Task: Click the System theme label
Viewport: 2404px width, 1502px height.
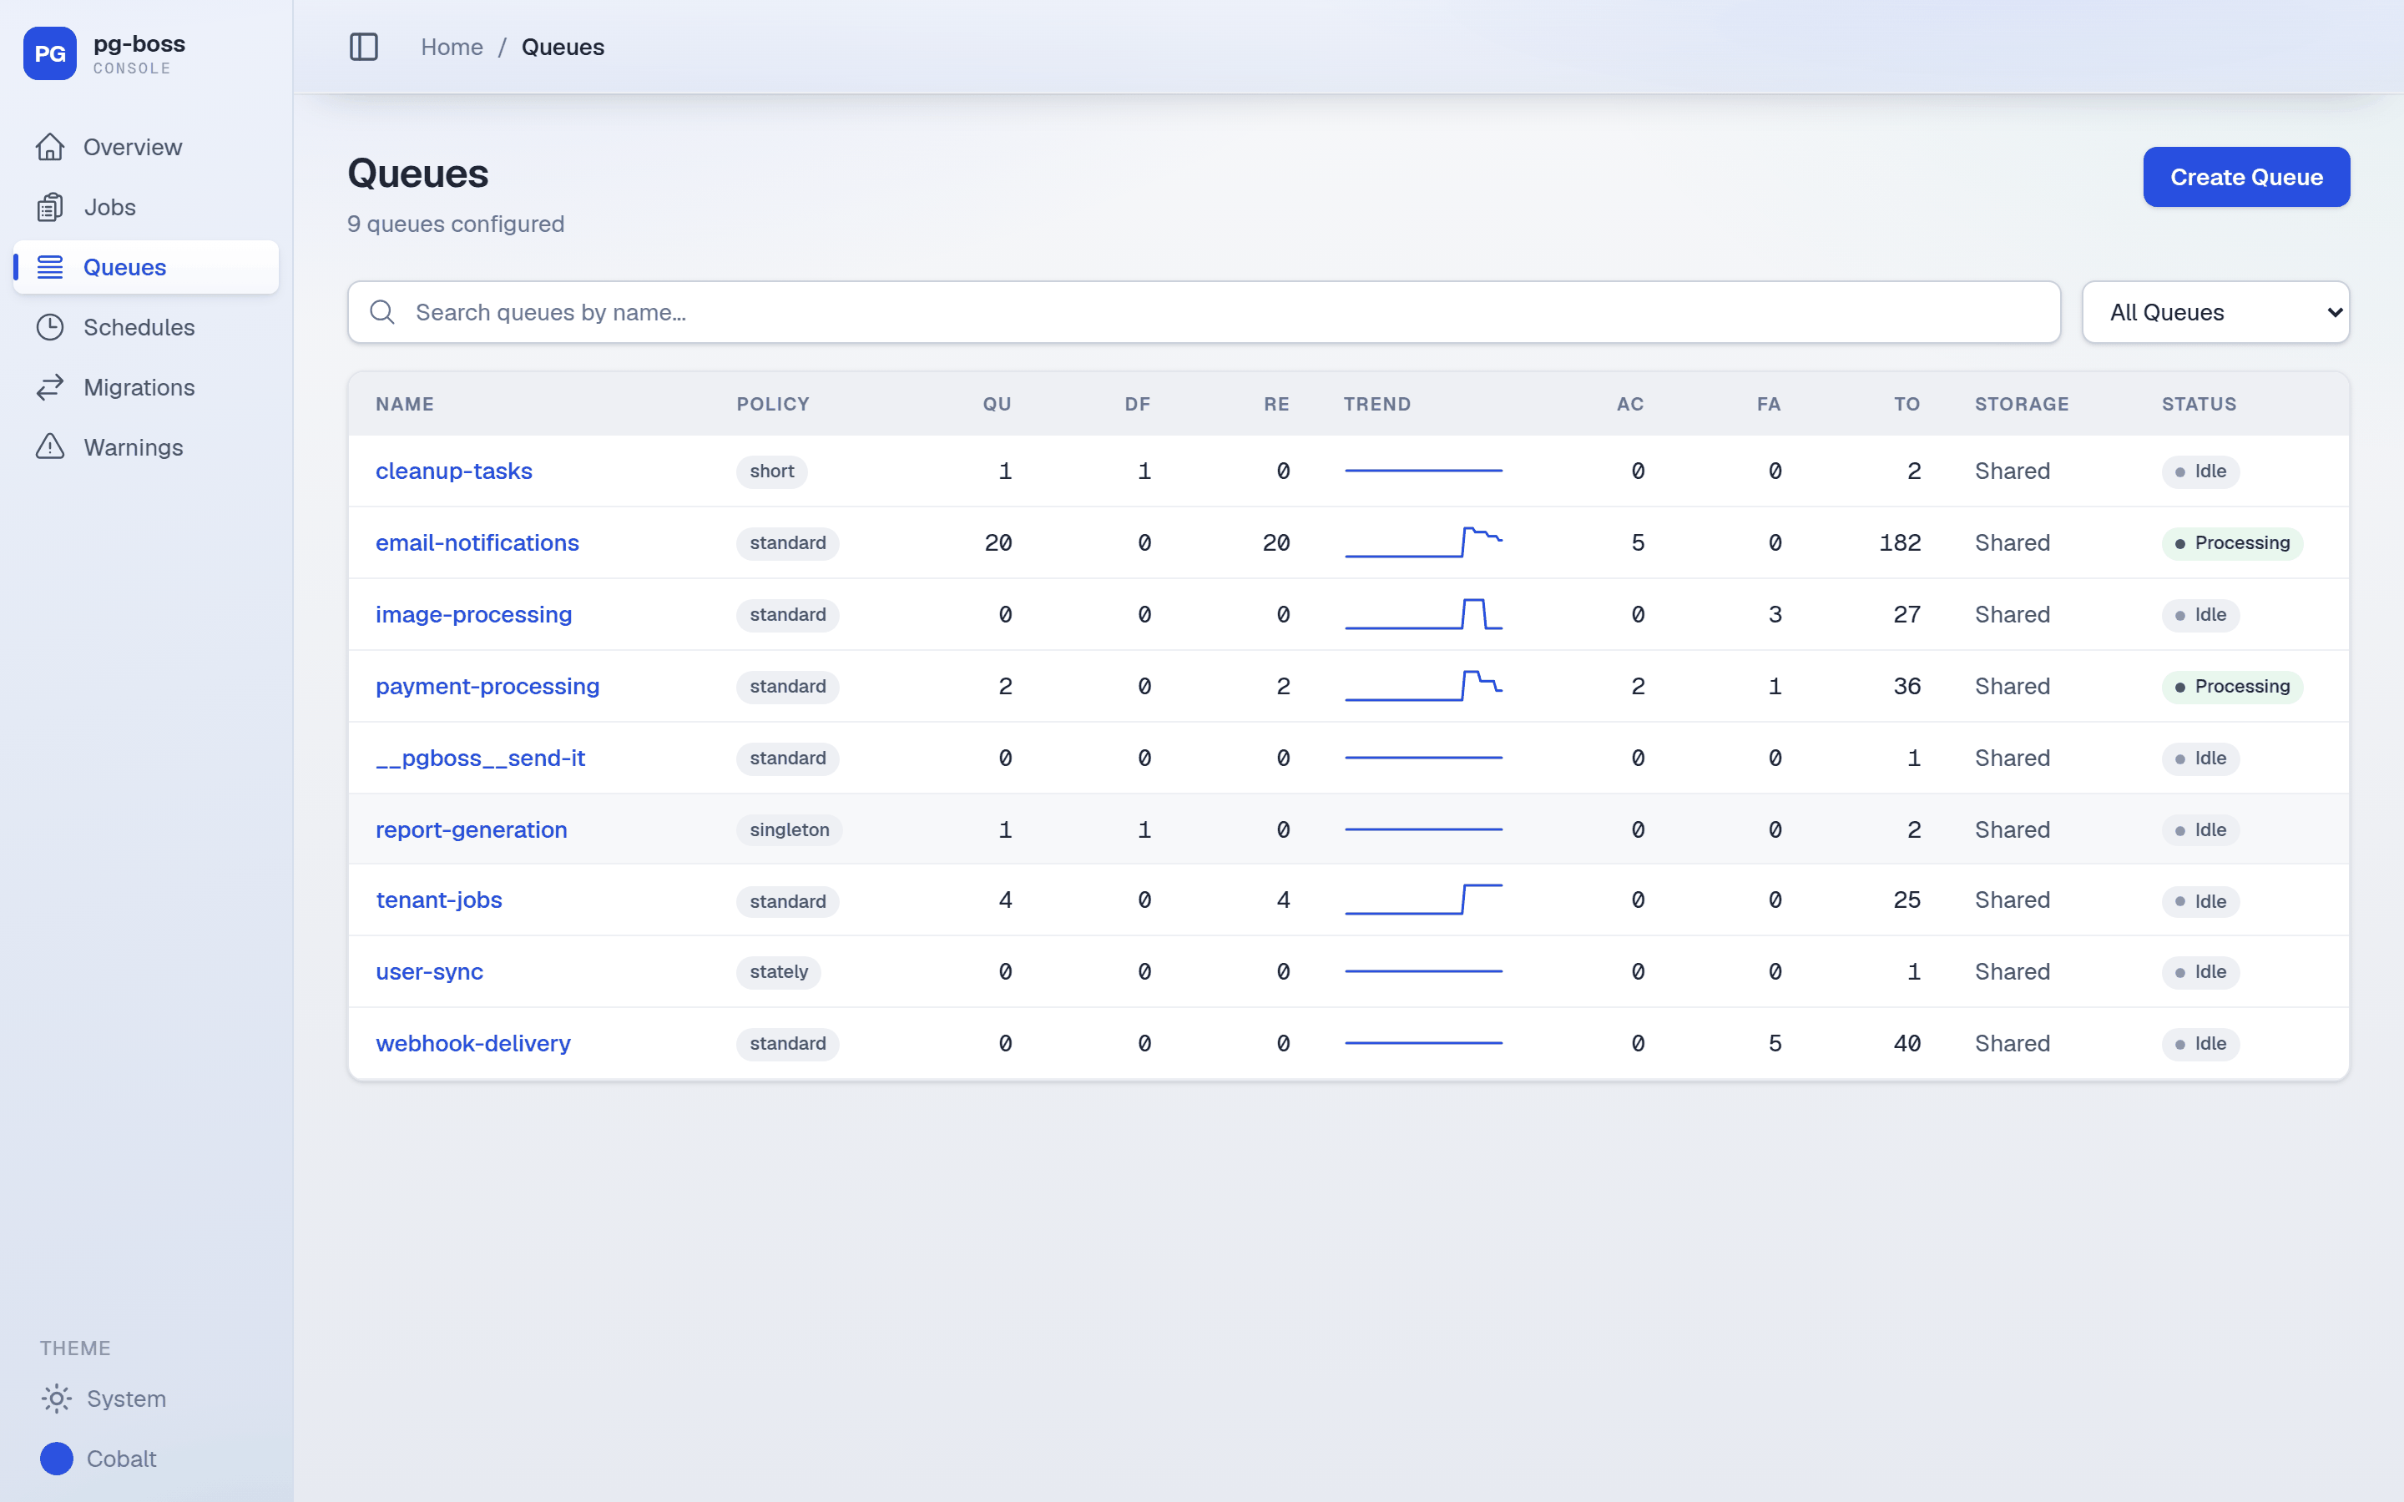Action: click(x=126, y=1399)
